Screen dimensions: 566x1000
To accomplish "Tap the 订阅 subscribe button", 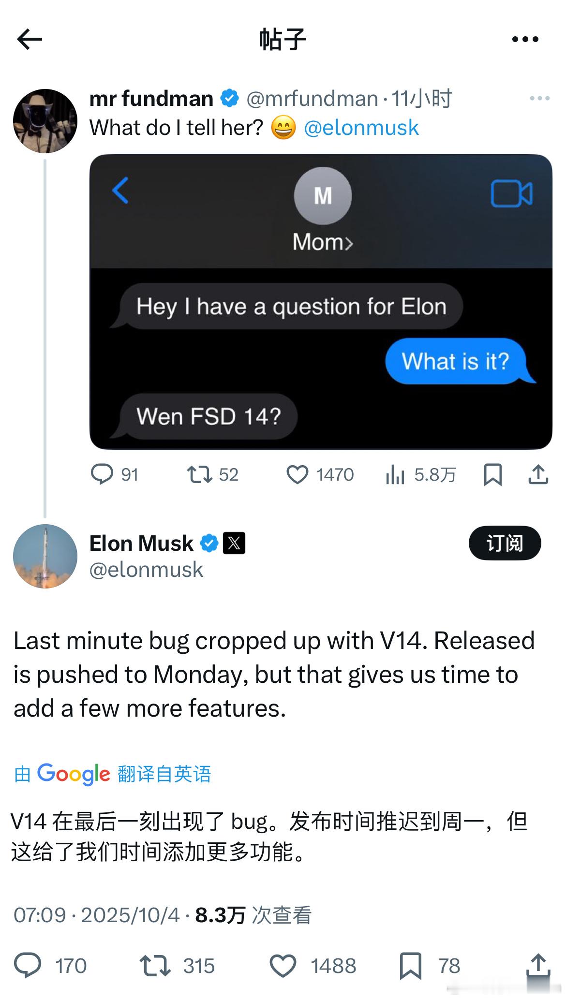I will pos(505,543).
